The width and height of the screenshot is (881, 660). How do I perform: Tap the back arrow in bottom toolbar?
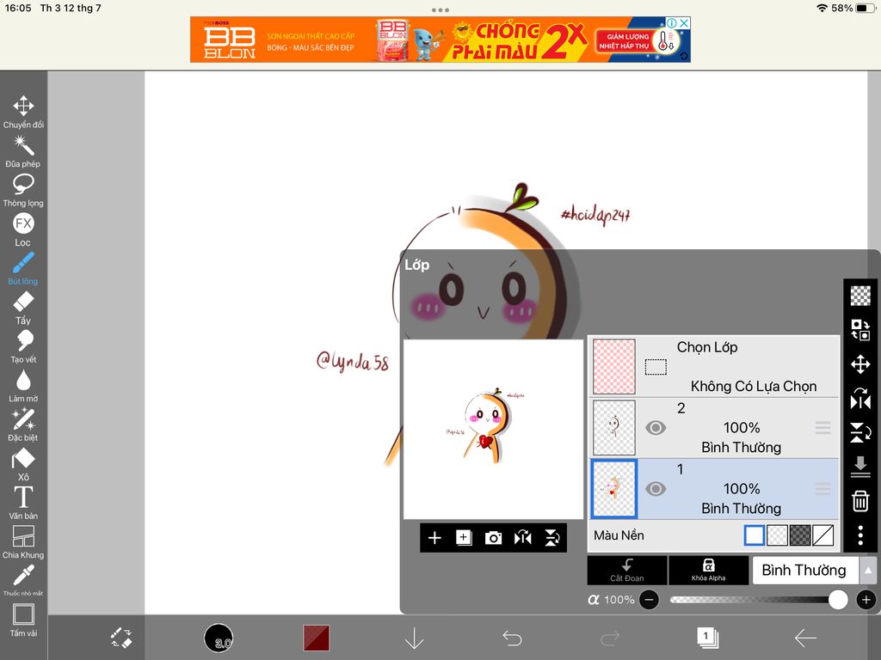click(805, 639)
